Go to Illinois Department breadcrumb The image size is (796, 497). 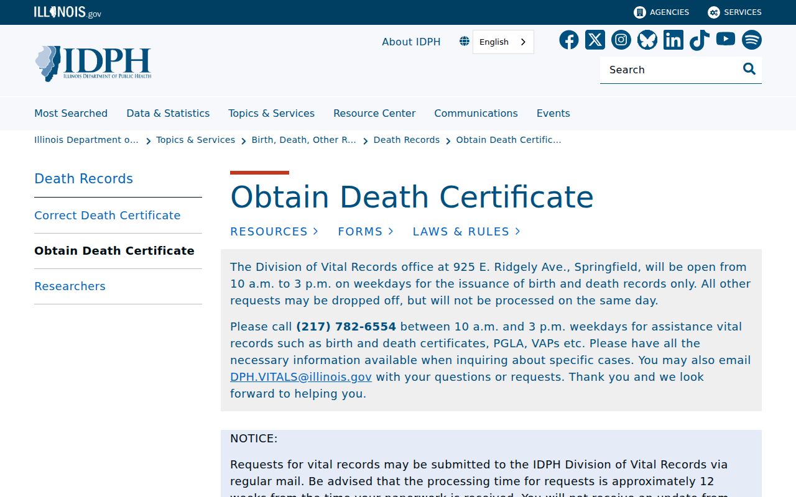pyautogui.click(x=86, y=140)
